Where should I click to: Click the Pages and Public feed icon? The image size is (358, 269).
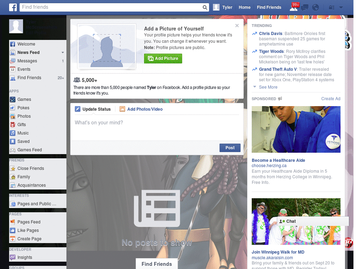click(x=13, y=204)
